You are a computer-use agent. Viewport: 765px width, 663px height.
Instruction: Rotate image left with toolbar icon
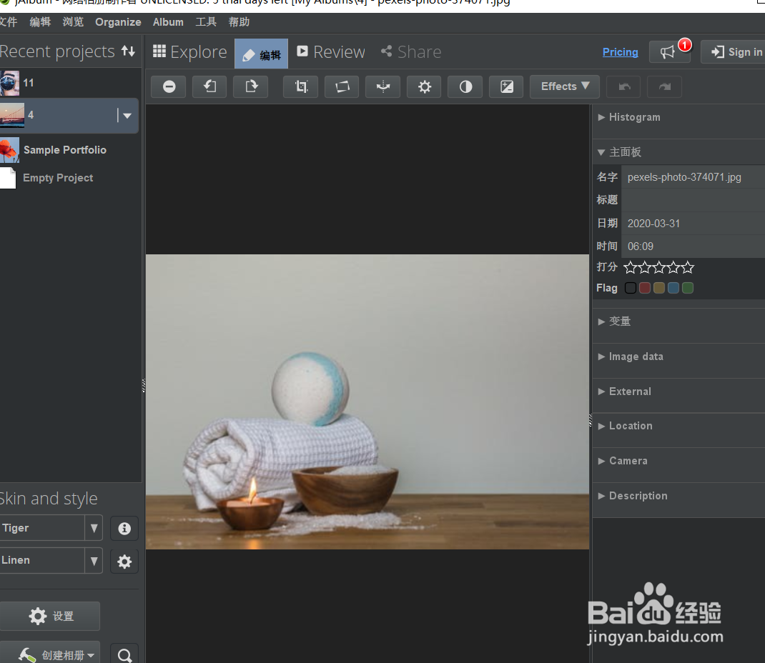click(x=209, y=86)
